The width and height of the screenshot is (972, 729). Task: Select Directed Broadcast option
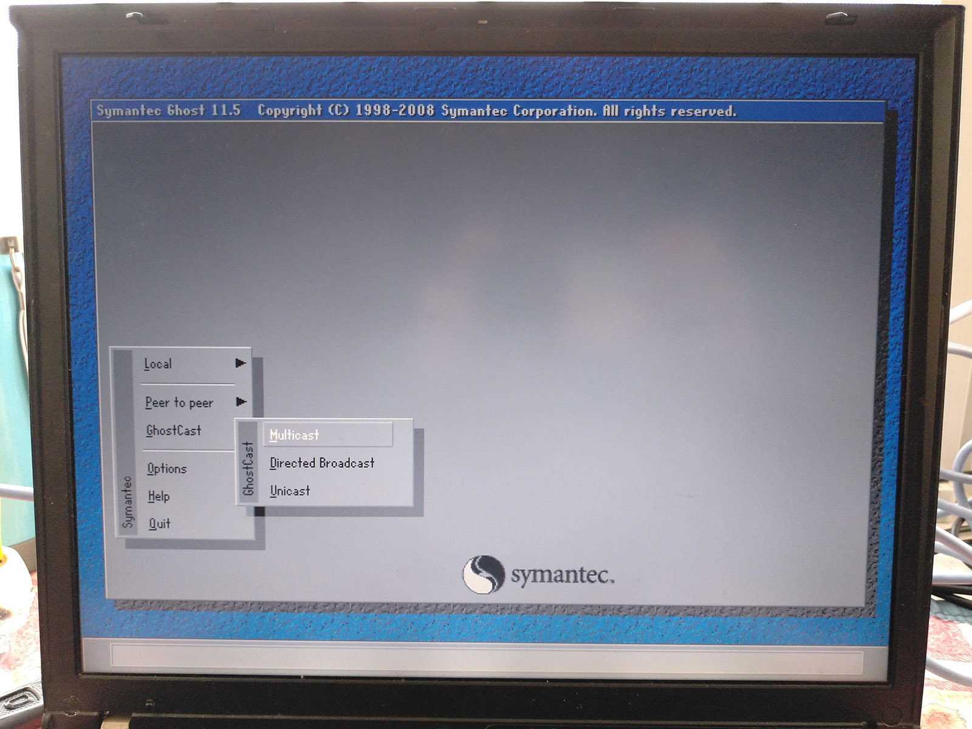[x=323, y=463]
